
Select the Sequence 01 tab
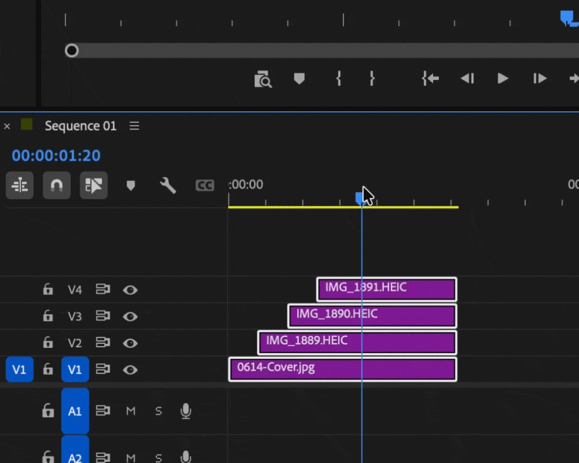coord(80,126)
